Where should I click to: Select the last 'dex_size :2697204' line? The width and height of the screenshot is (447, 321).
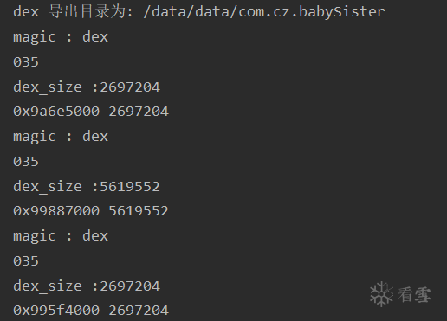point(87,286)
